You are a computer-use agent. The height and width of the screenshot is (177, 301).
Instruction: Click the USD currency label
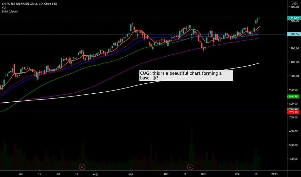pyautogui.click(x=294, y=4)
